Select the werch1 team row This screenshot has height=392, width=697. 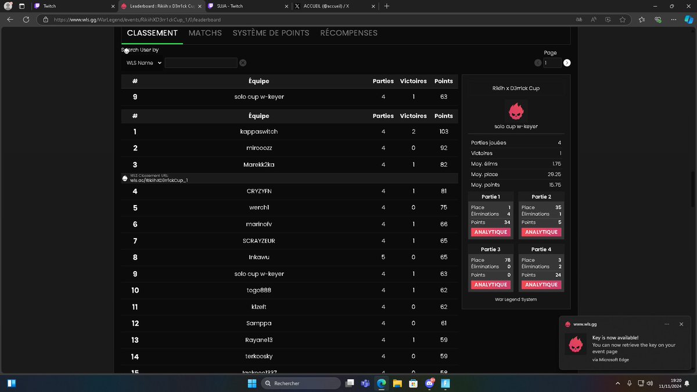290,207
